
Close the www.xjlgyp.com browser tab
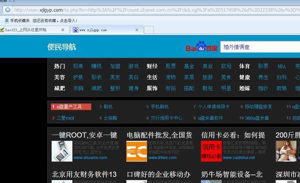click(x=137, y=30)
